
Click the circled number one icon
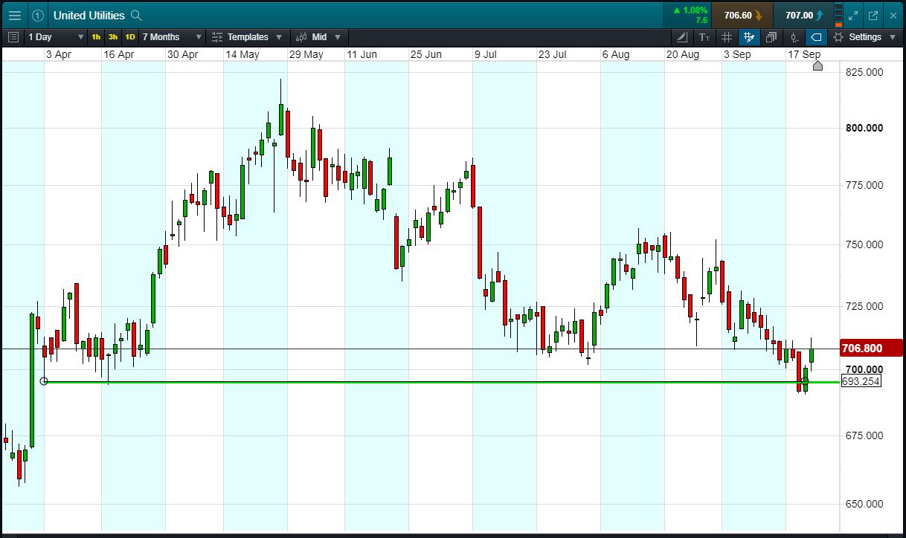[x=38, y=15]
